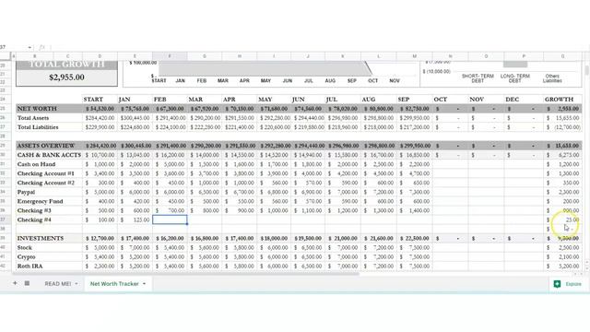Open READ ME! tab dropdown arrow
The width and height of the screenshot is (590, 332).
(x=77, y=283)
